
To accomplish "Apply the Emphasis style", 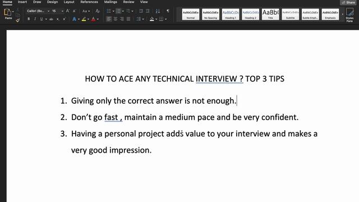I will 330,14.
